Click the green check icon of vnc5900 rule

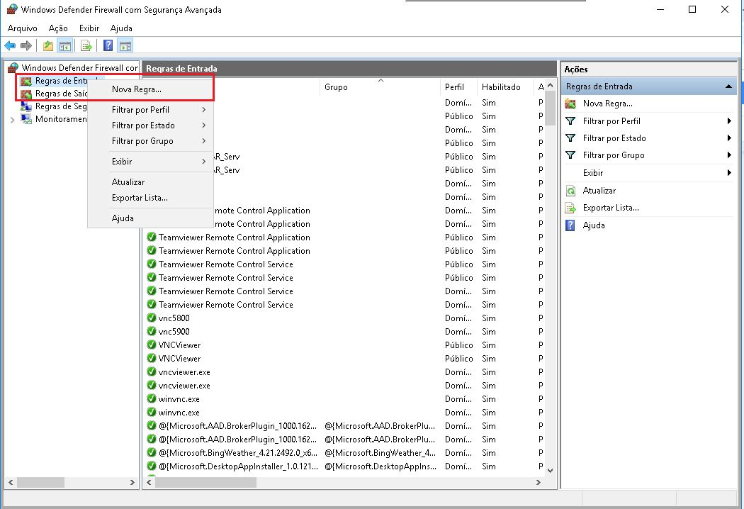[152, 331]
